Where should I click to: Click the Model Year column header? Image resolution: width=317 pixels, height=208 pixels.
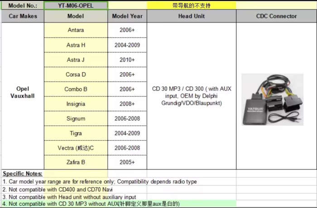point(127,16)
